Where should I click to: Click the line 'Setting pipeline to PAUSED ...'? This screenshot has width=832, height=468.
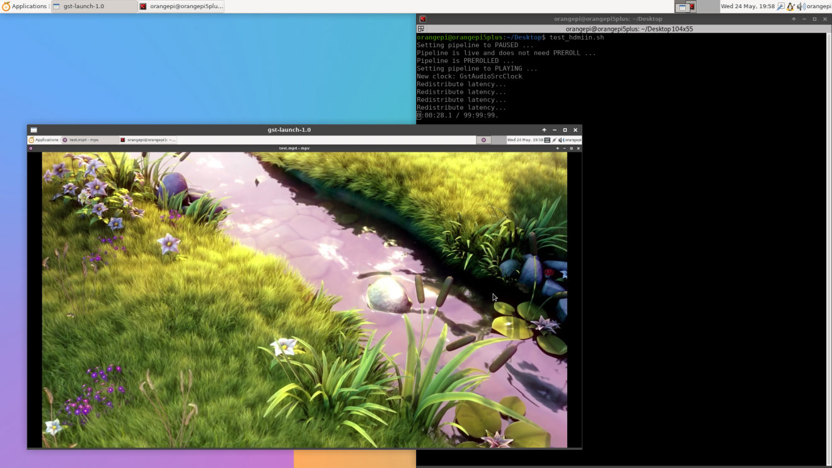(x=475, y=45)
